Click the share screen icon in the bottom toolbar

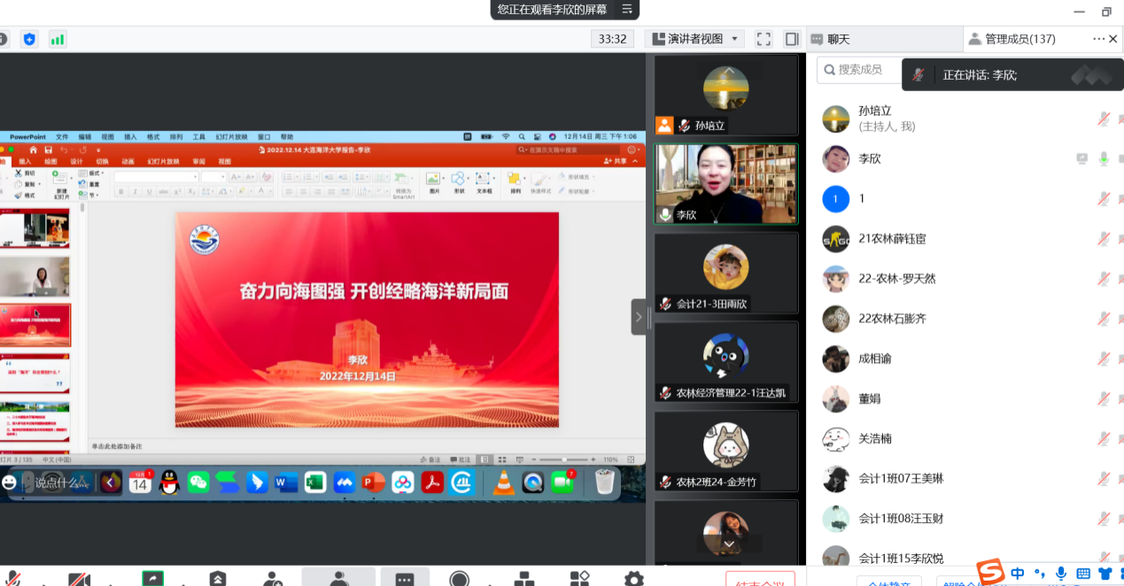152,578
